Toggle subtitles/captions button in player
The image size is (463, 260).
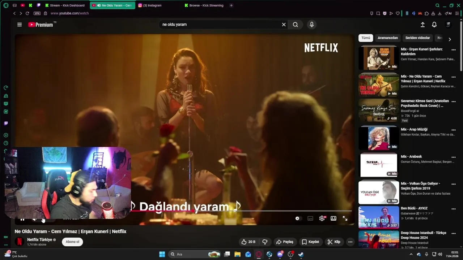click(x=310, y=218)
